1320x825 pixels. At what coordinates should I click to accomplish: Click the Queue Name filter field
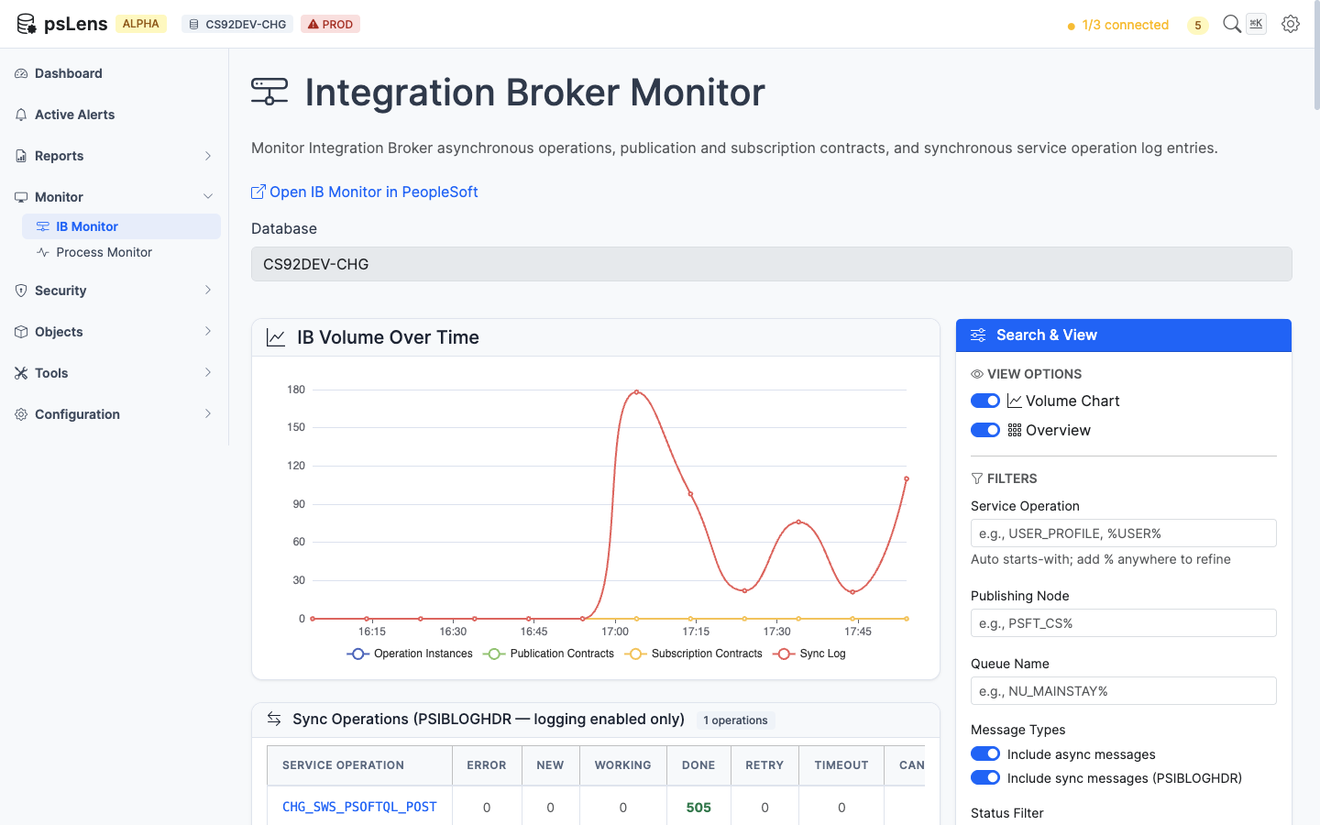(1124, 691)
